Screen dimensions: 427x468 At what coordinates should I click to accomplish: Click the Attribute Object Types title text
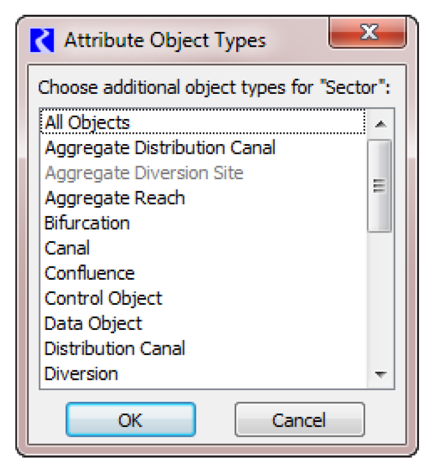pyautogui.click(x=165, y=41)
